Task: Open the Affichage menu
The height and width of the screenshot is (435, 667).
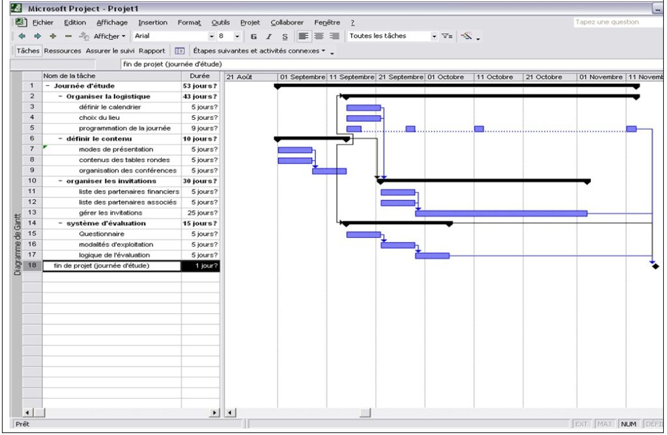Action: click(112, 22)
